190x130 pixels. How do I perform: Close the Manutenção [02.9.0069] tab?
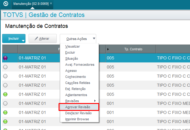tap(51, 4)
